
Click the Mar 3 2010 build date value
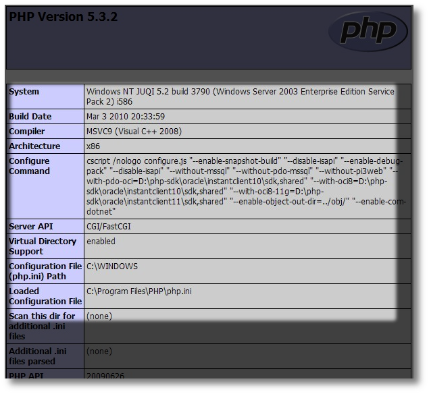pos(126,117)
